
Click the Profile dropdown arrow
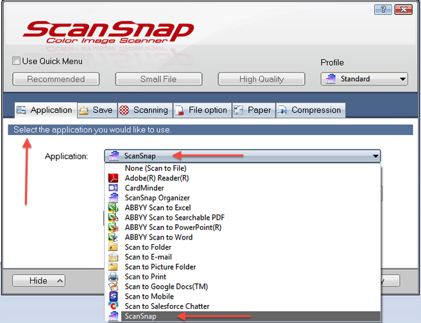402,79
